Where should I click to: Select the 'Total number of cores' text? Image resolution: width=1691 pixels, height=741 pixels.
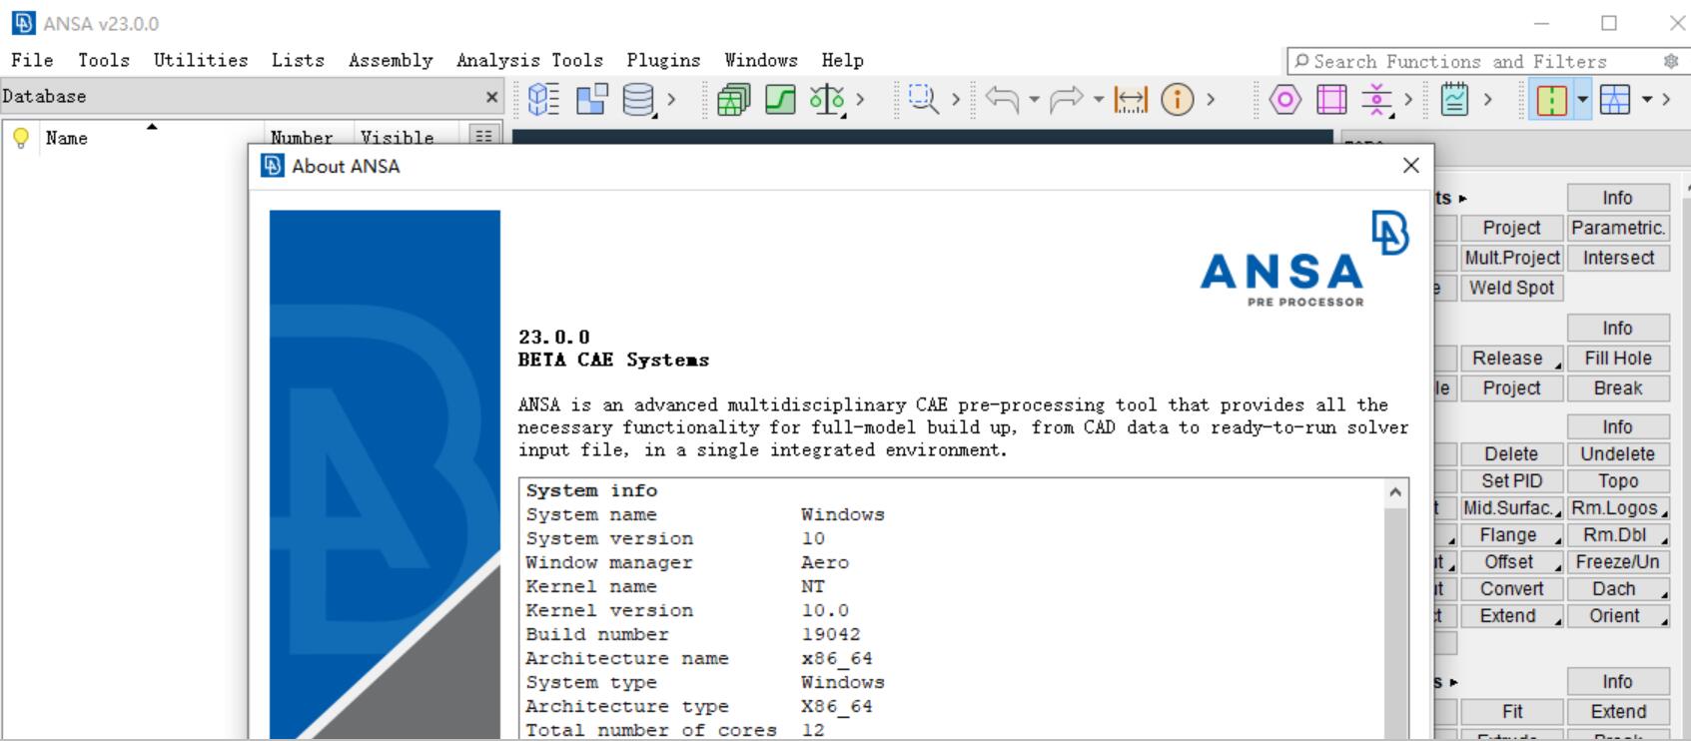(651, 730)
